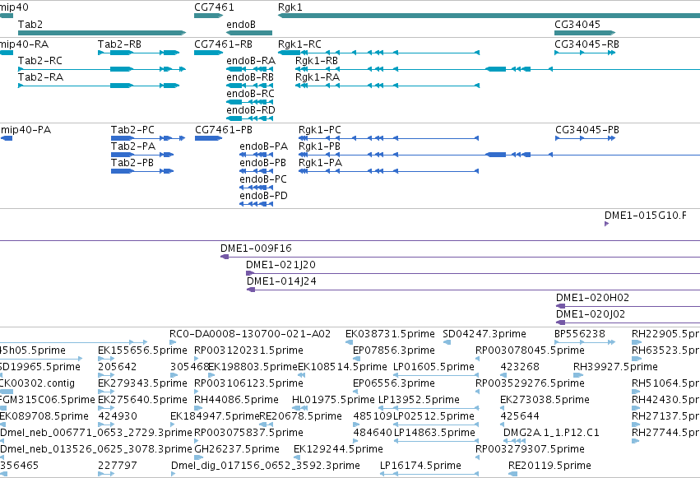Select the endoB-RD transcript label
The width and height of the screenshot is (700, 478).
click(251, 110)
